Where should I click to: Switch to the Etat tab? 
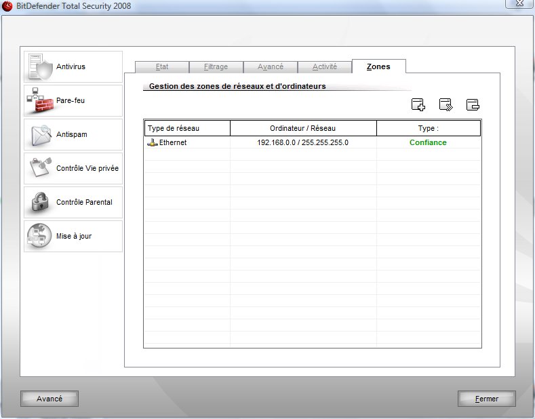pos(162,67)
